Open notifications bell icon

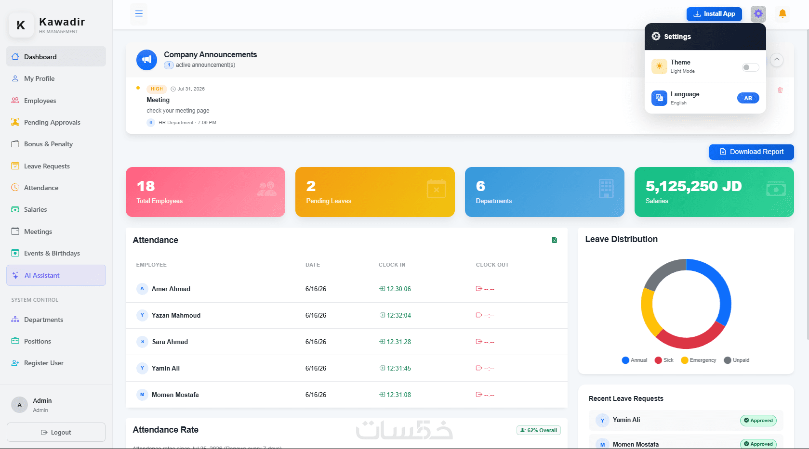tap(782, 14)
